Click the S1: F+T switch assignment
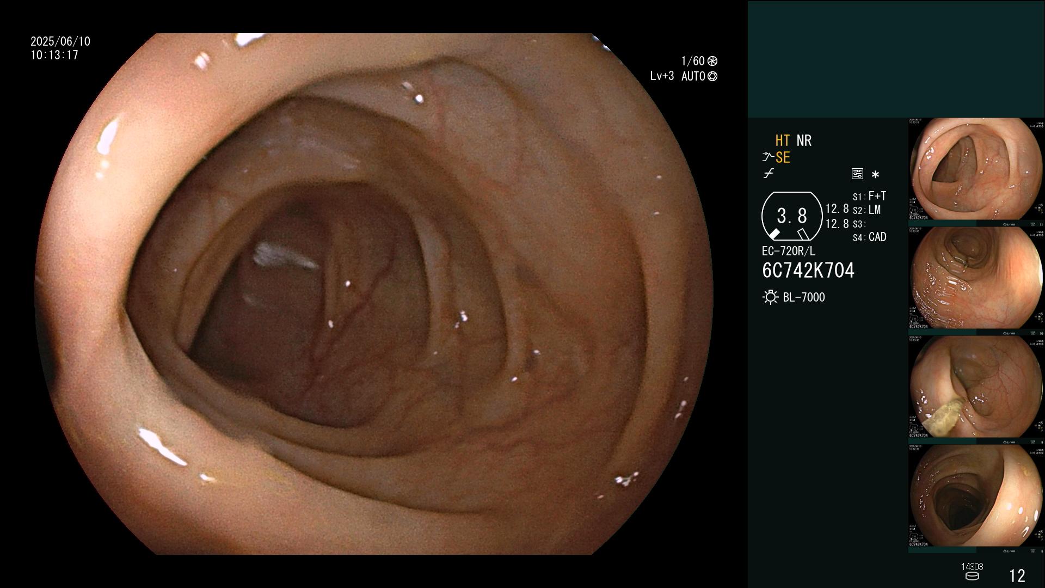The height and width of the screenshot is (588, 1045). tap(869, 196)
